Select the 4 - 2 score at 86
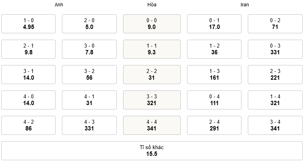305x163 pixels. point(29,125)
